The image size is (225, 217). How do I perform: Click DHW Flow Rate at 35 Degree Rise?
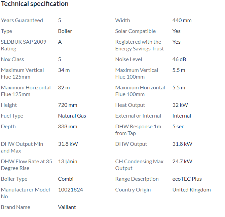coord(26,165)
